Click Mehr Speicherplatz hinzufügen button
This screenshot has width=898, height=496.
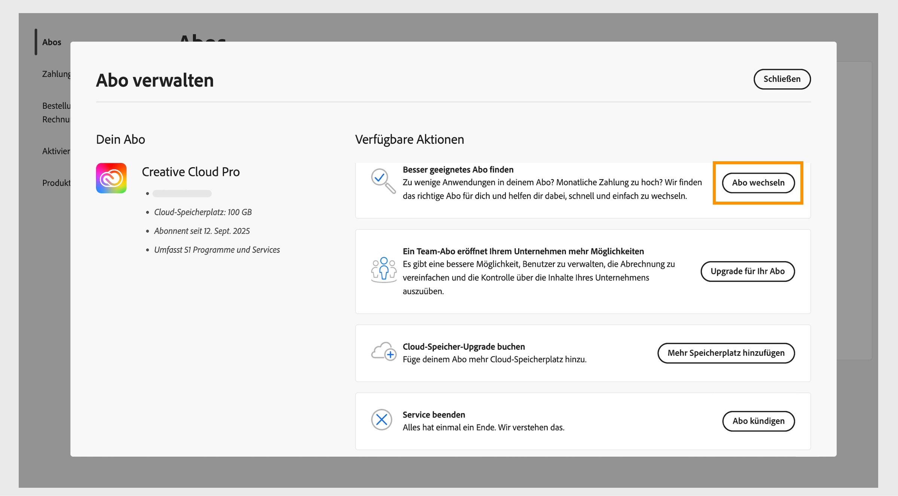coord(726,353)
